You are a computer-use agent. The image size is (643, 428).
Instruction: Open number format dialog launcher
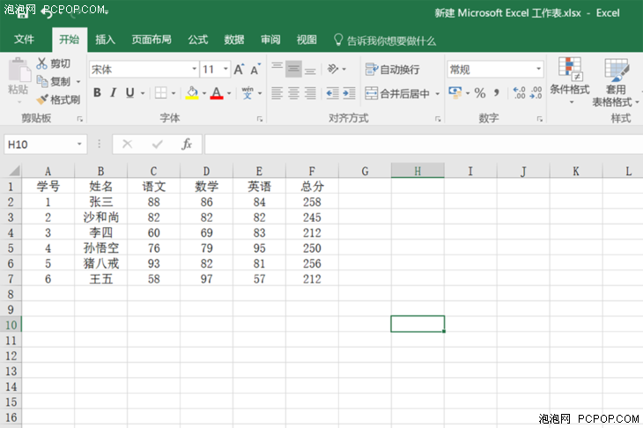click(539, 119)
